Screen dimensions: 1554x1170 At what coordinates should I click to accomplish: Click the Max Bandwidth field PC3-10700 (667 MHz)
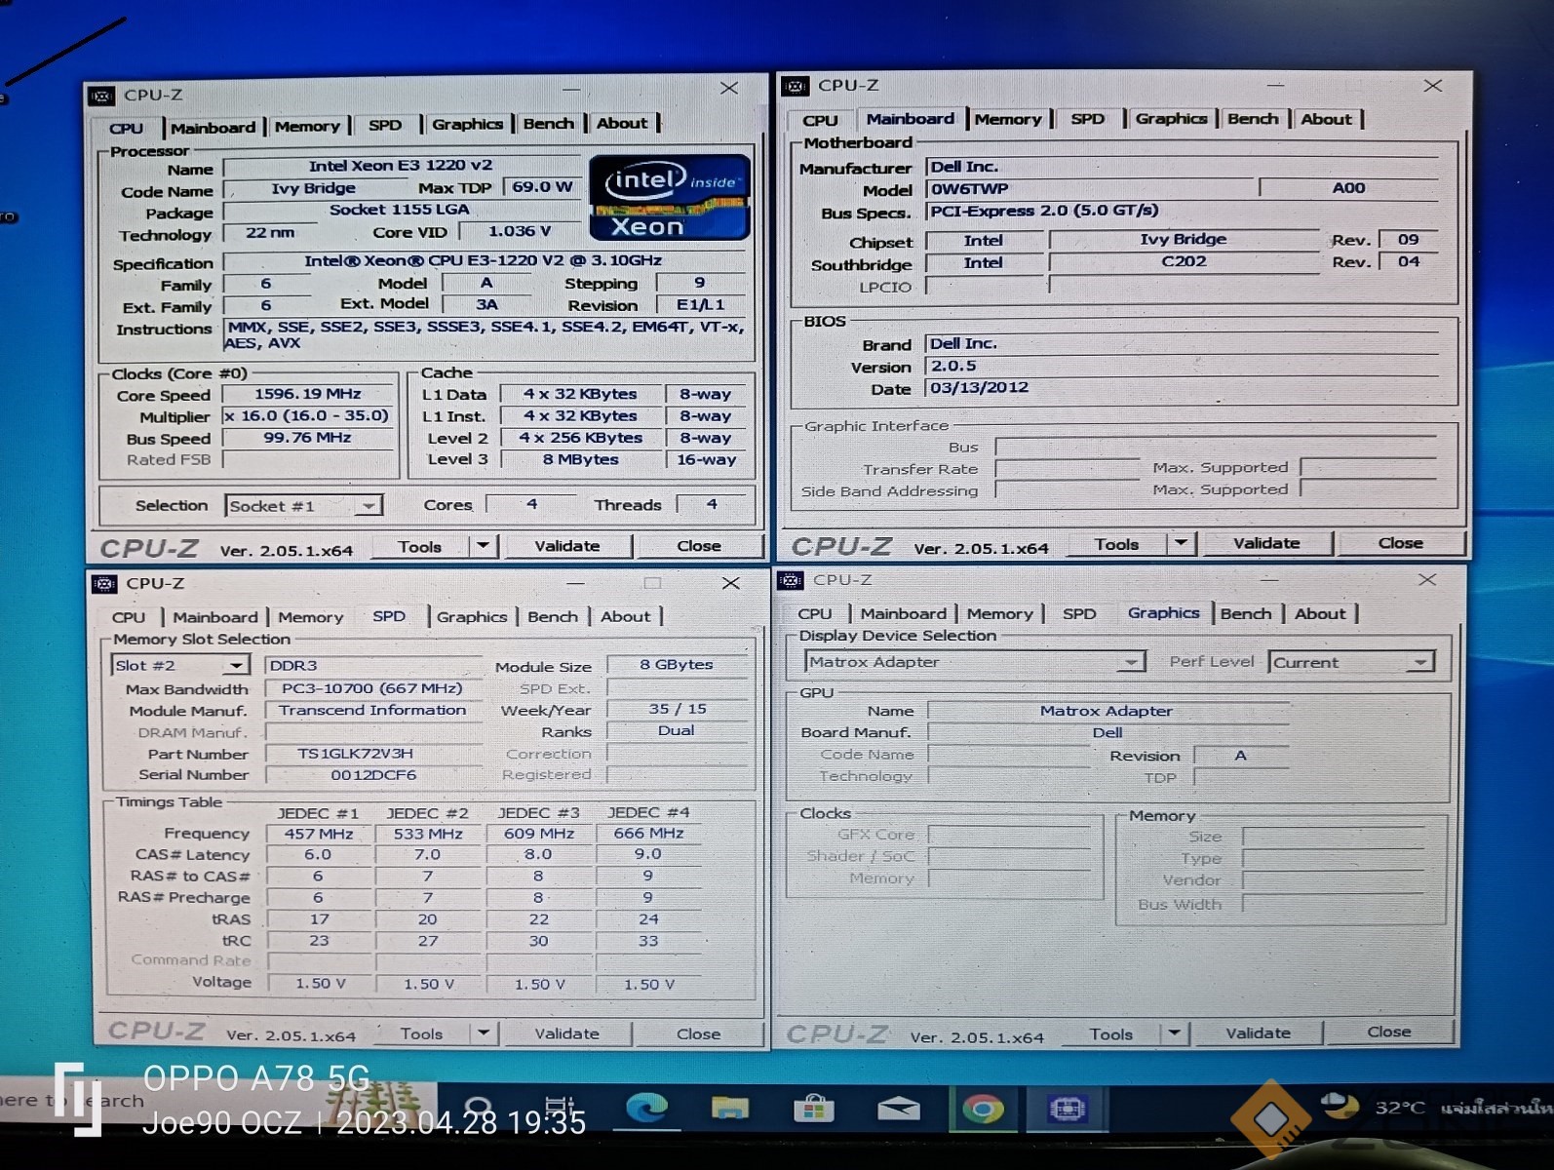[372, 688]
